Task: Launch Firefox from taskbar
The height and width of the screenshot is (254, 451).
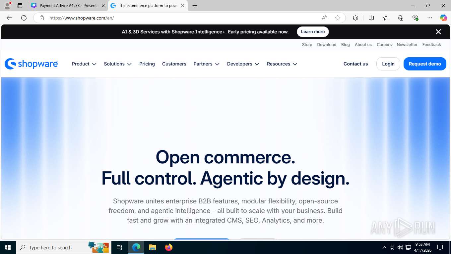Action: point(168,247)
